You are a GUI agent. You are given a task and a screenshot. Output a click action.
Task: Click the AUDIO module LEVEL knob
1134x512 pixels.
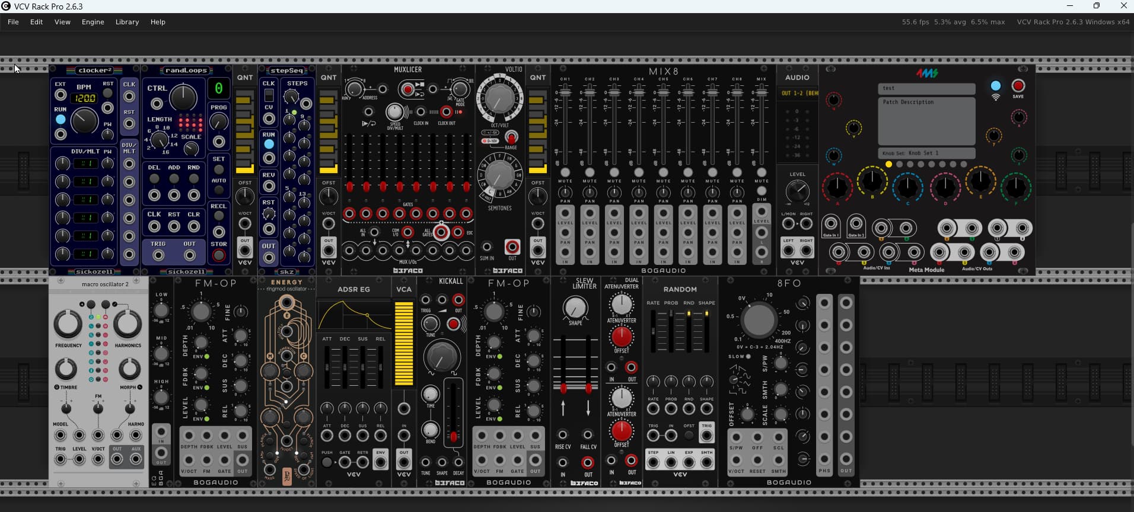click(797, 191)
